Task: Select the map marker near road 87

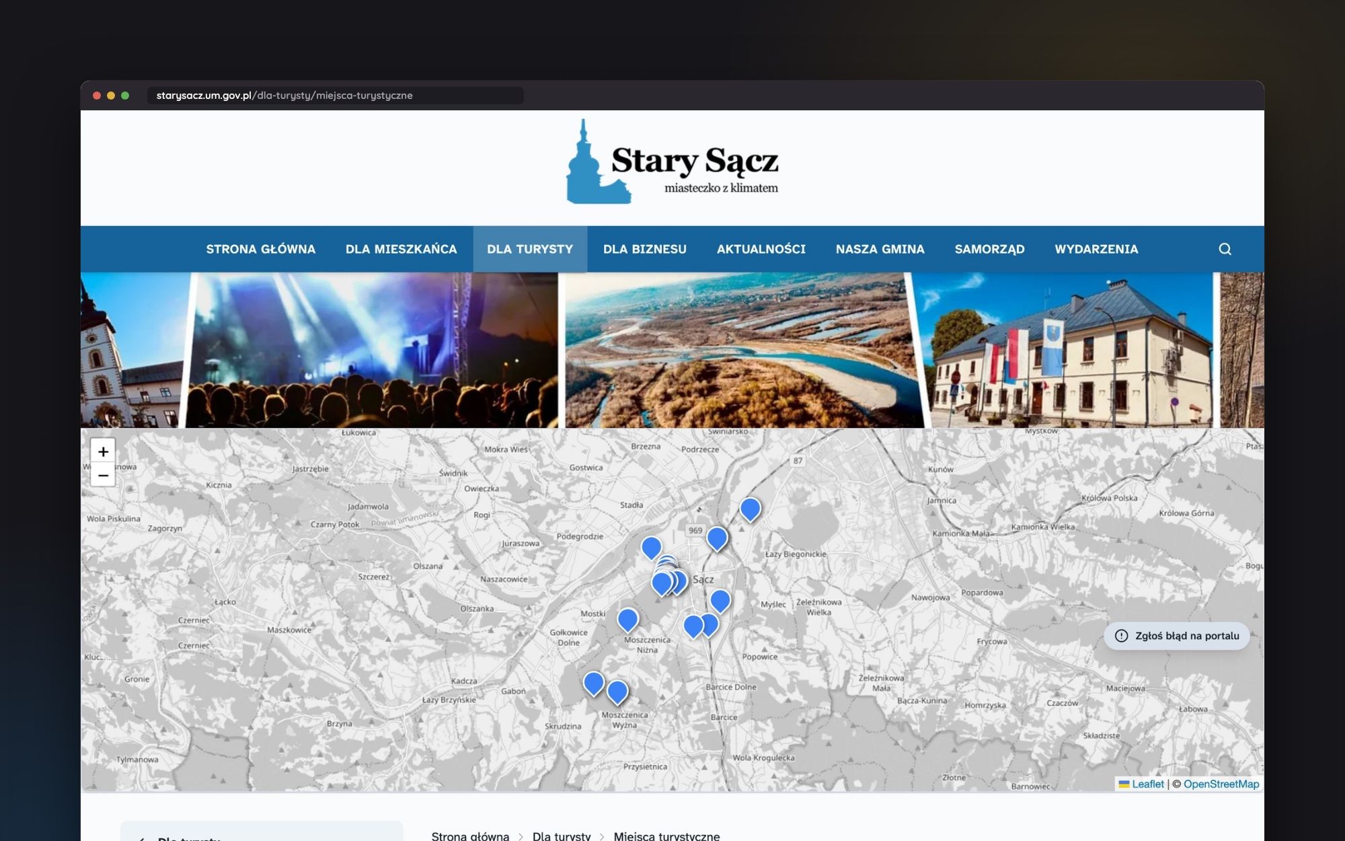Action: (x=750, y=509)
